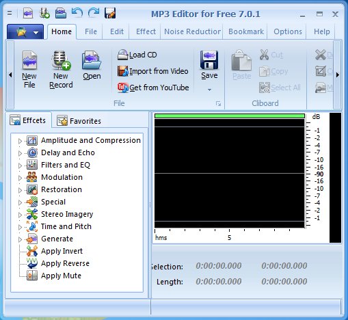Choose Import from Video

[153, 71]
